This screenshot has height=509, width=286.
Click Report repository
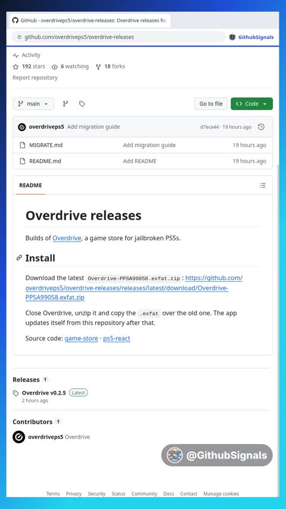coord(35,77)
